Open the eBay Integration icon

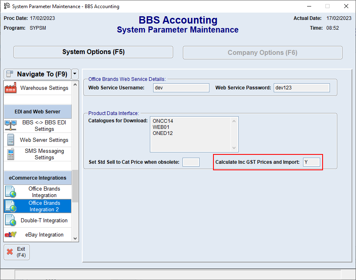[x=11, y=234]
